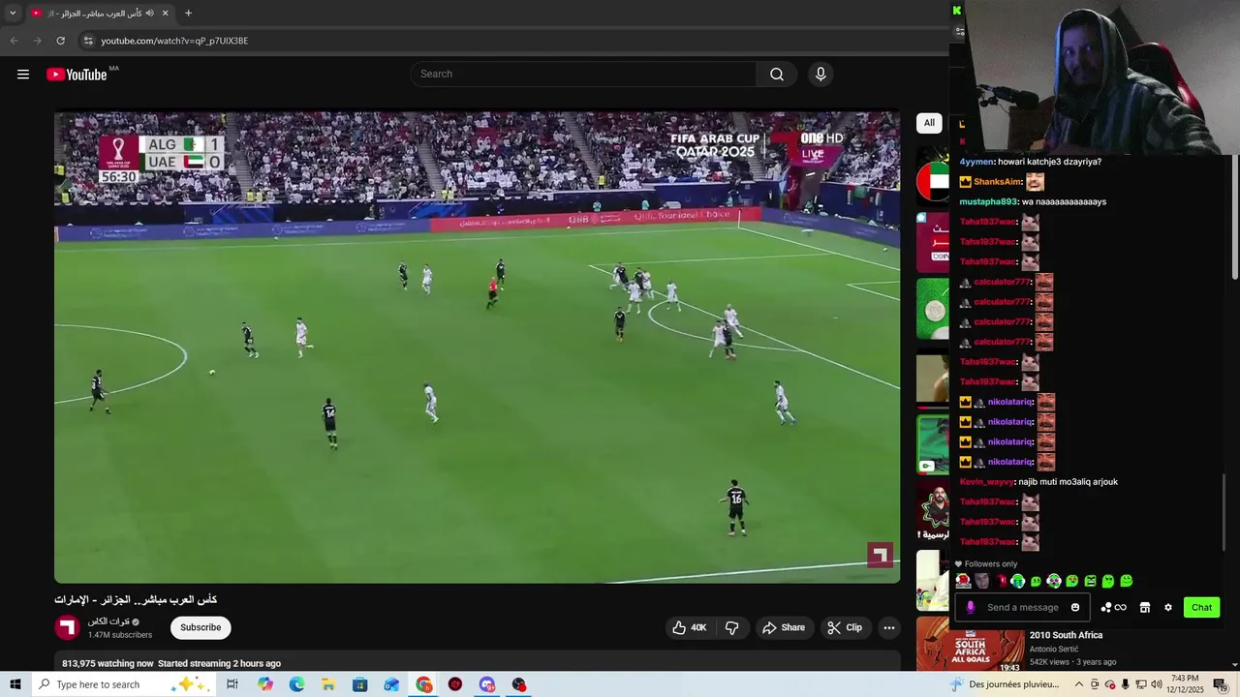Send message with green Chat button
This screenshot has width=1240, height=697.
(x=1201, y=607)
